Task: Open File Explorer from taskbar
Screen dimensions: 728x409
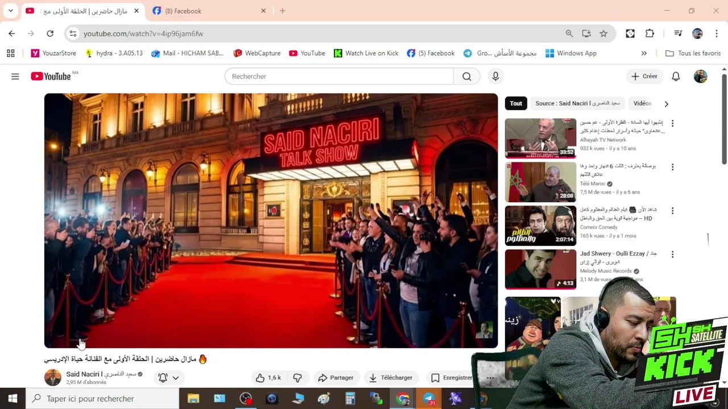Action: click(193, 399)
